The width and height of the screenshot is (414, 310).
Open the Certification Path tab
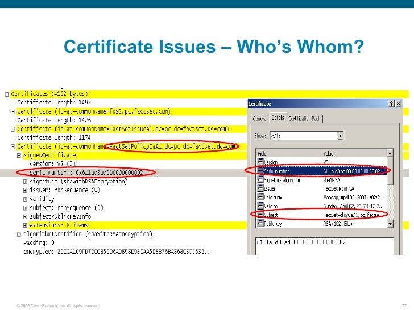point(304,119)
